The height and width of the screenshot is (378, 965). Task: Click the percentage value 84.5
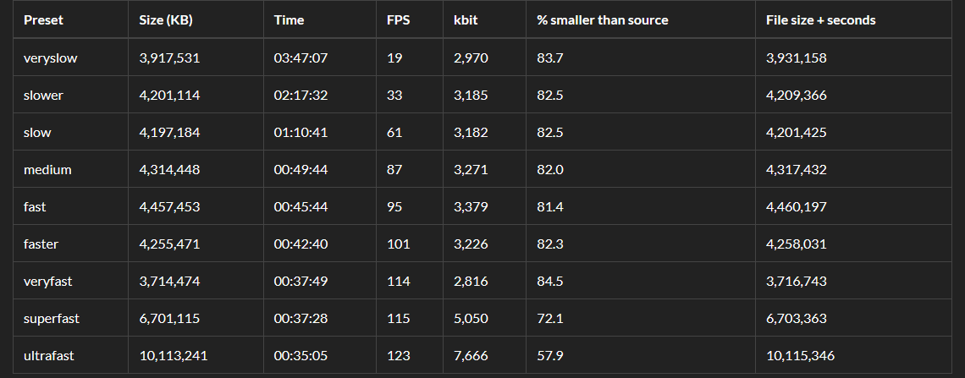tap(550, 282)
